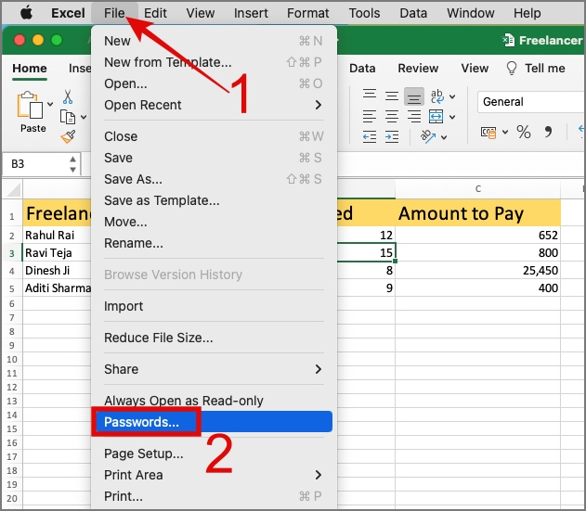Click the Cut scissors icon
Image resolution: width=586 pixels, height=511 pixels.
point(68,96)
